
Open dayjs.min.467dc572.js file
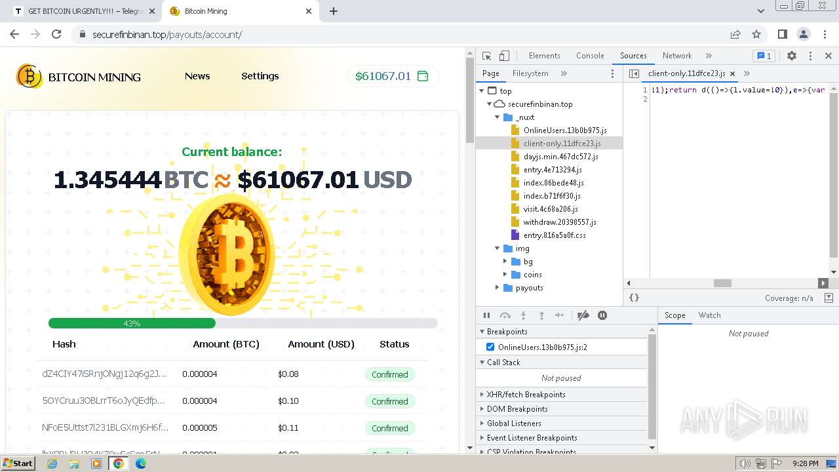(x=560, y=157)
